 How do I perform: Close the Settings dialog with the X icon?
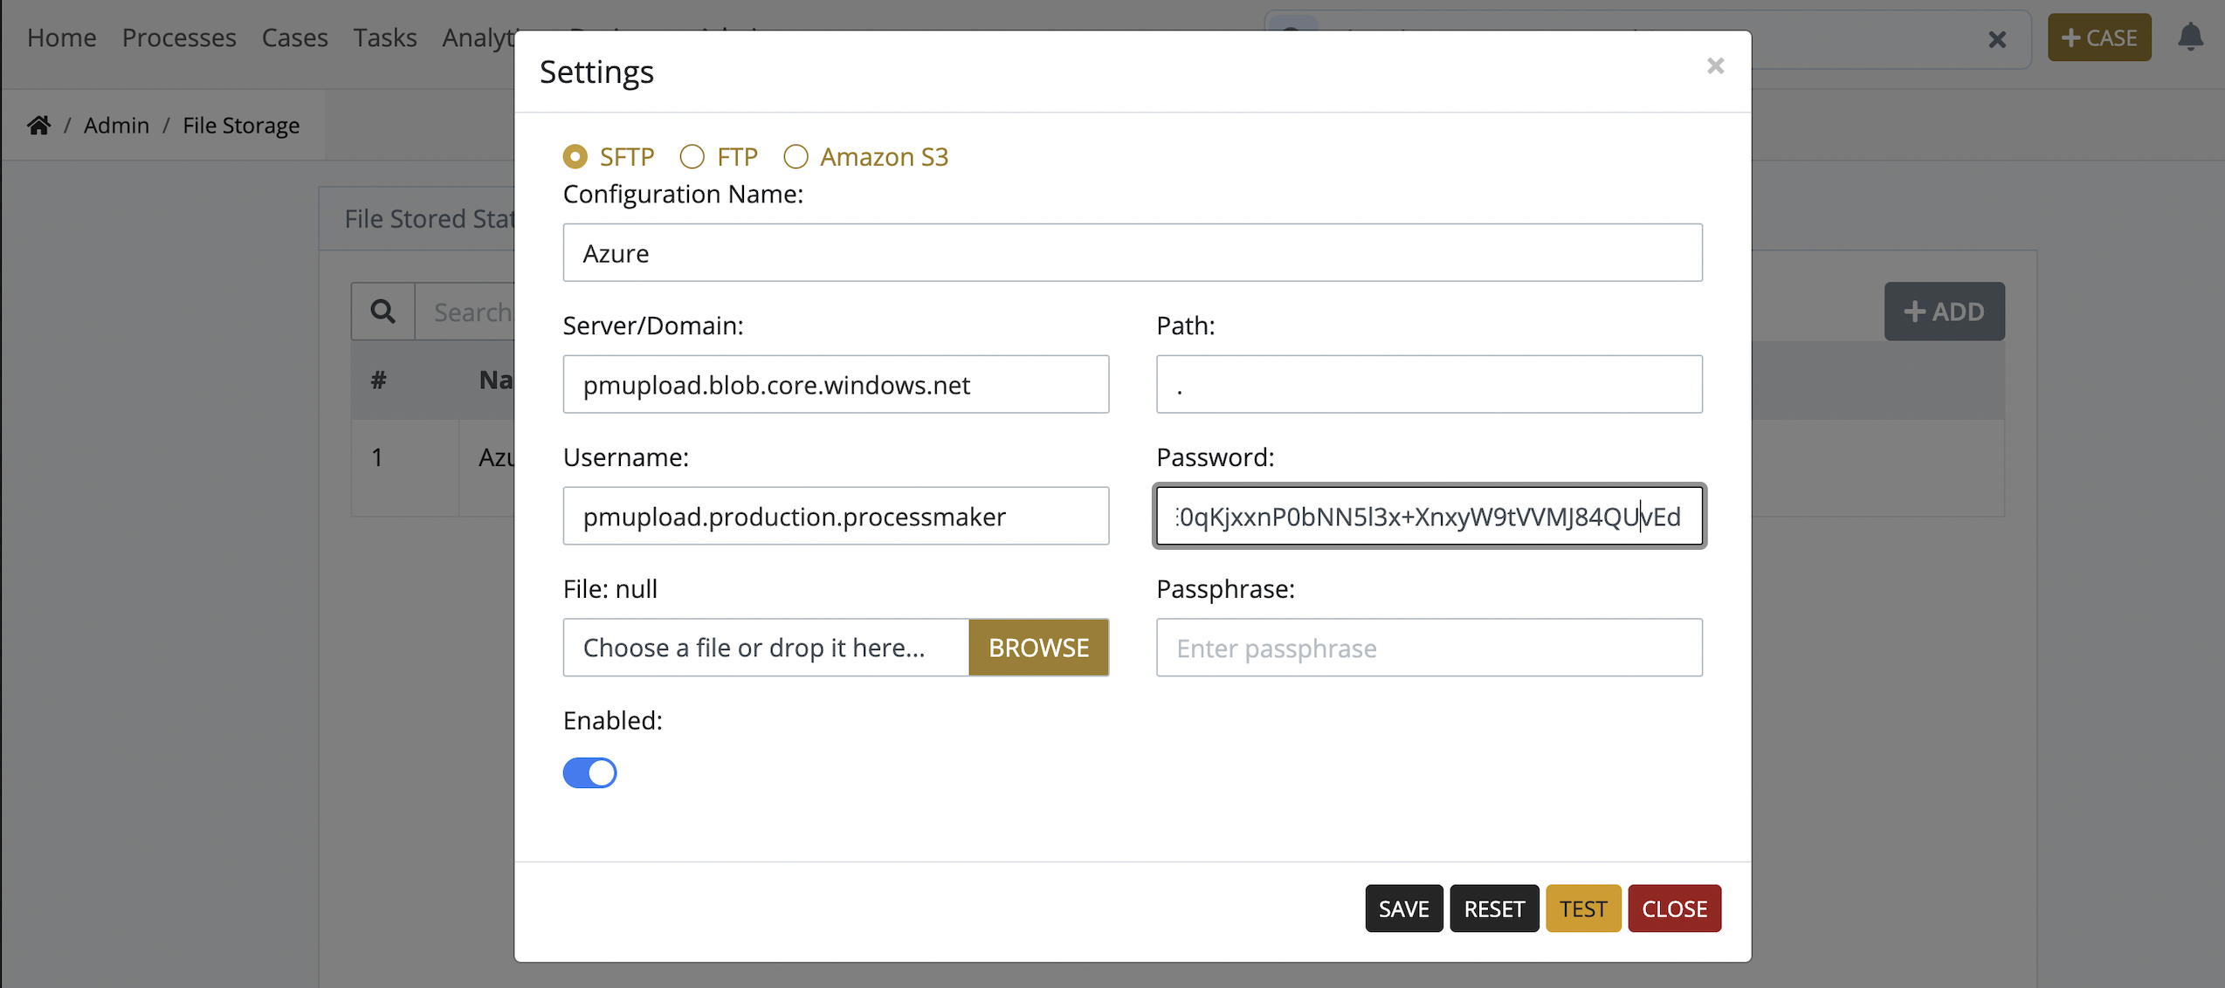(x=1715, y=66)
